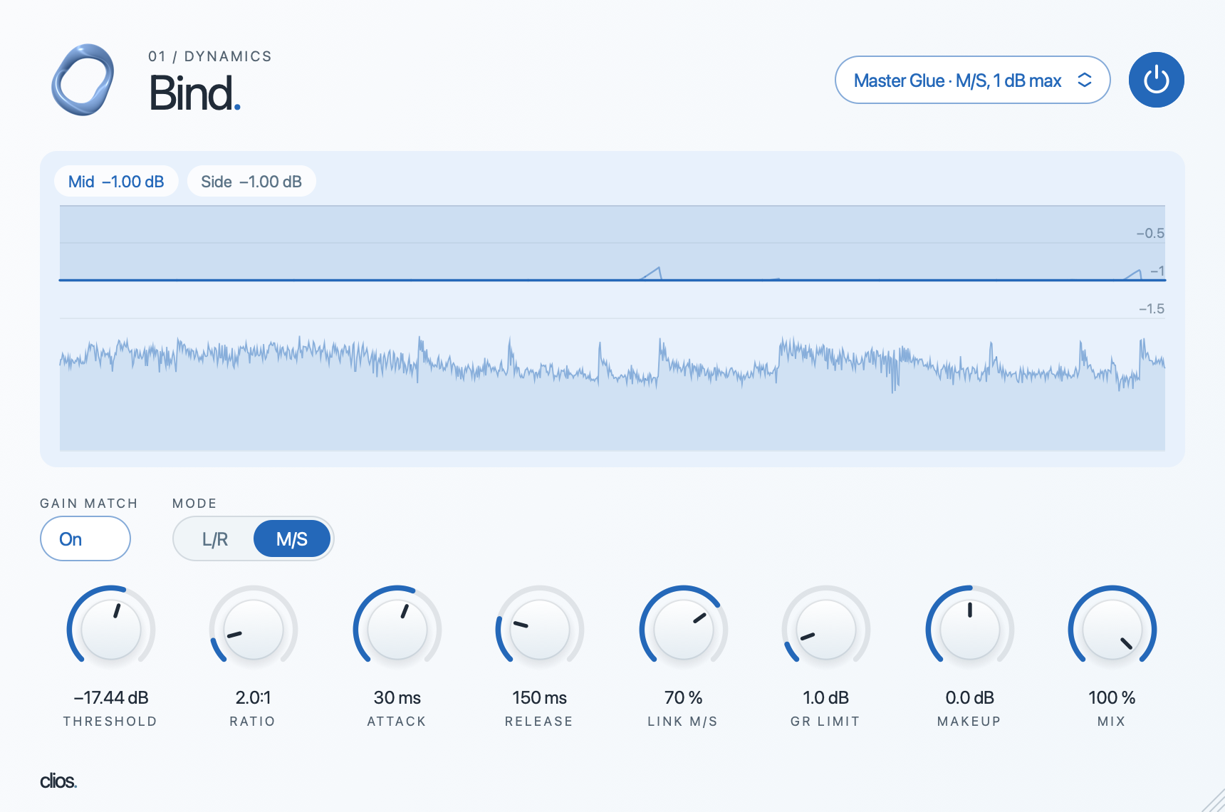1225x812 pixels.
Task: Click the −1.5 scale label
Action: [1151, 308]
